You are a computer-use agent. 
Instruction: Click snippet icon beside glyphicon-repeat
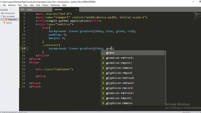pyautogui.click(x=103, y=73)
